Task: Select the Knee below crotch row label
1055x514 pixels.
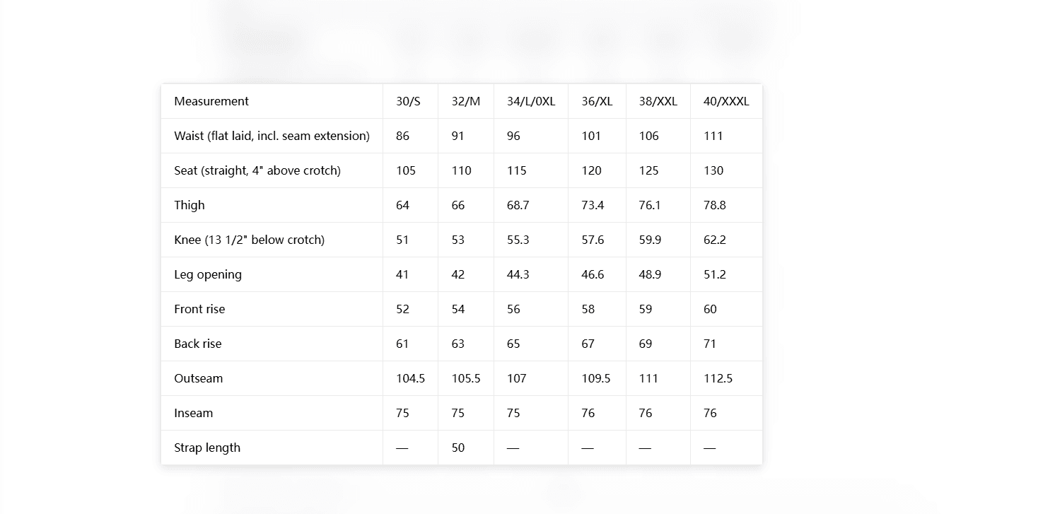Action: click(250, 240)
